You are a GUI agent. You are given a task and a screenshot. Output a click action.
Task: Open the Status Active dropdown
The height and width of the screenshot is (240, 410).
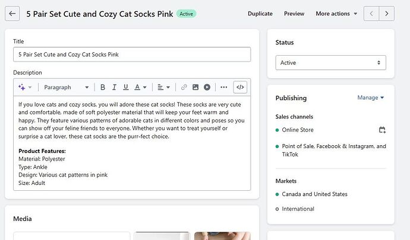pyautogui.click(x=330, y=63)
